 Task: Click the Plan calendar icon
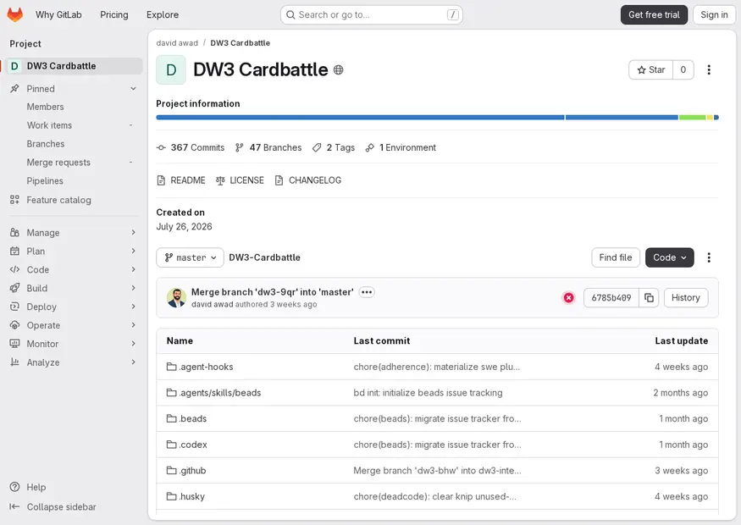14,251
